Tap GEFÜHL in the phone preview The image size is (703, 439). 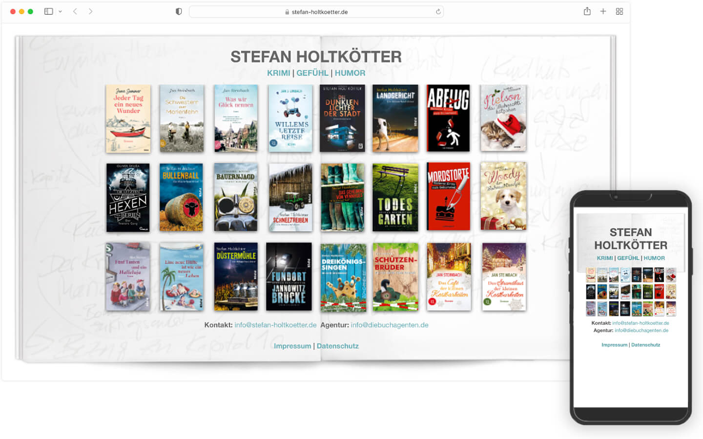pyautogui.click(x=628, y=259)
